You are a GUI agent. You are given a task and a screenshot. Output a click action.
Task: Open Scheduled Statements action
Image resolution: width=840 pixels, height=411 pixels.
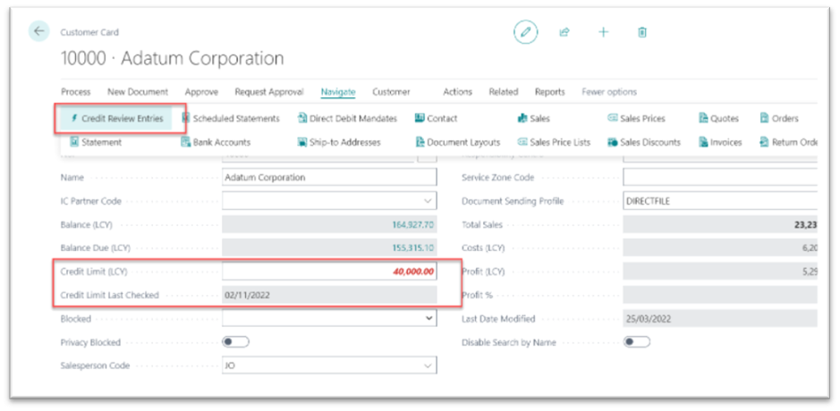pos(231,119)
